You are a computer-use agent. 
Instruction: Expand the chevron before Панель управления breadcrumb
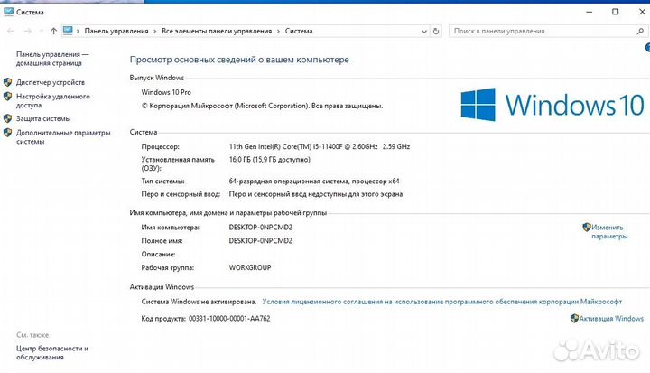coord(78,31)
